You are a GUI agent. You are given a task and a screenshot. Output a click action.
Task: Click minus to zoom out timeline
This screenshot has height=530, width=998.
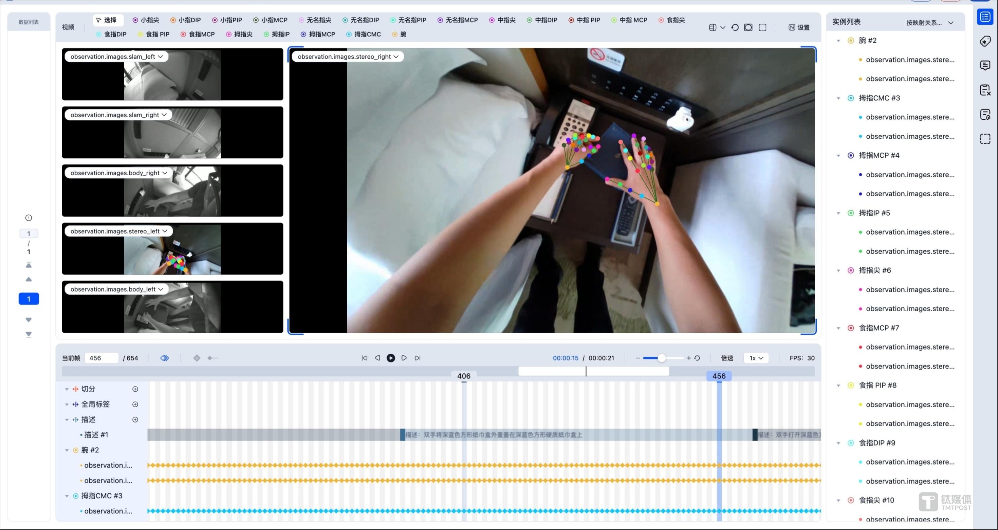coord(638,358)
